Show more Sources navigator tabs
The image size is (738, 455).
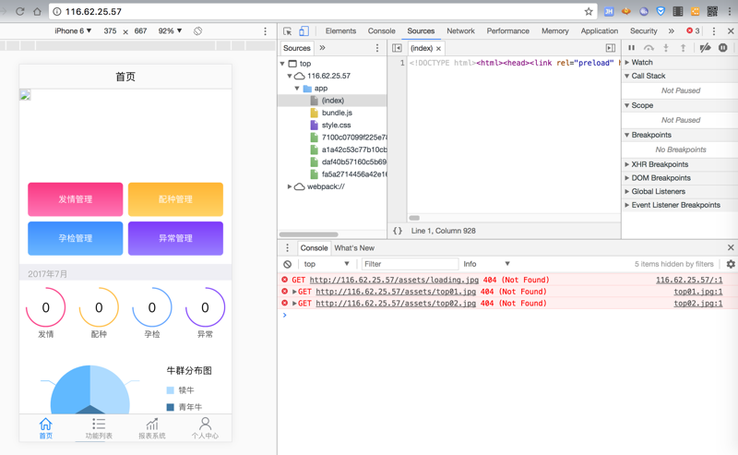coord(322,48)
